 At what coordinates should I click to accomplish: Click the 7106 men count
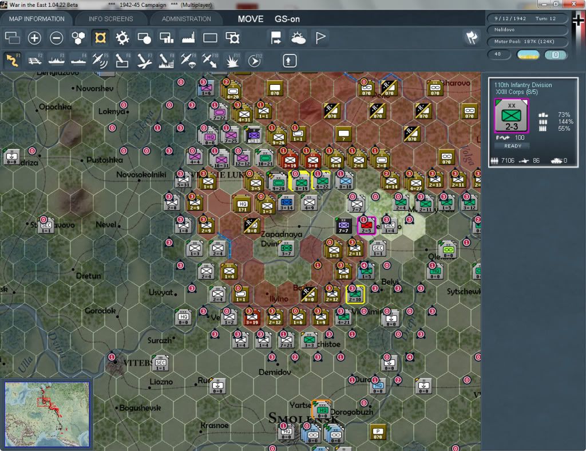click(508, 160)
